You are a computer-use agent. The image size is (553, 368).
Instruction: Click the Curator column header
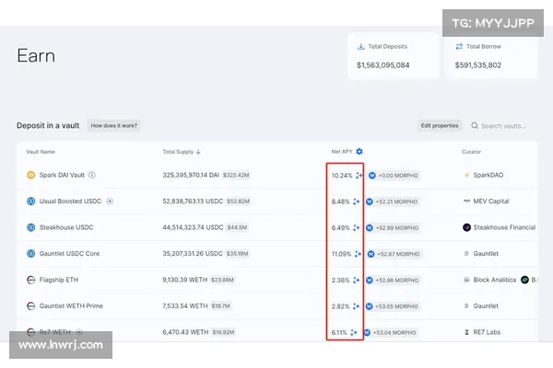(471, 152)
